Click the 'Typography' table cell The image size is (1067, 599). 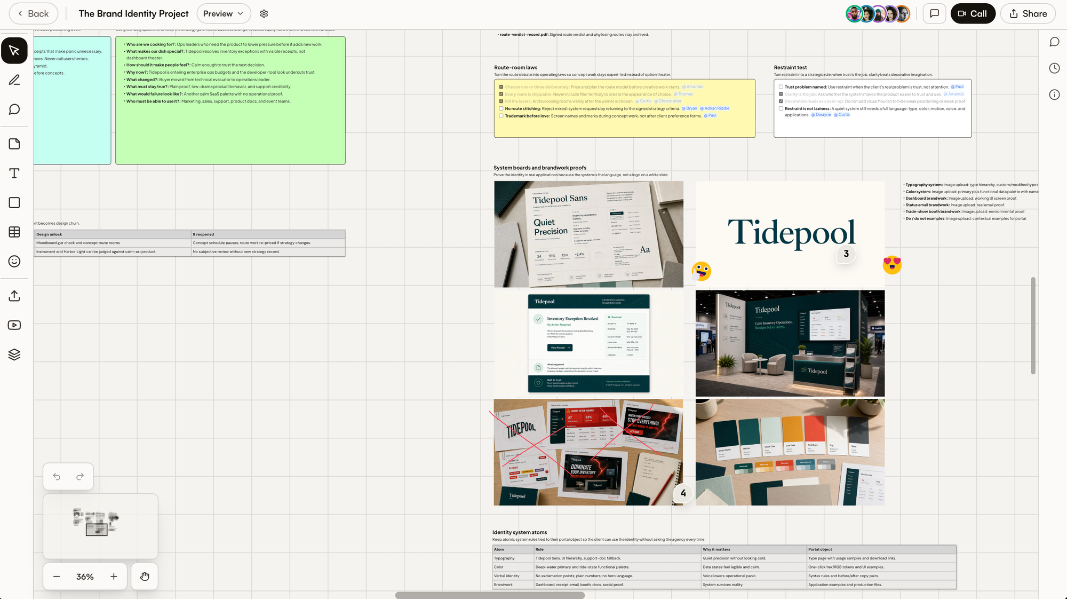pyautogui.click(x=513, y=558)
